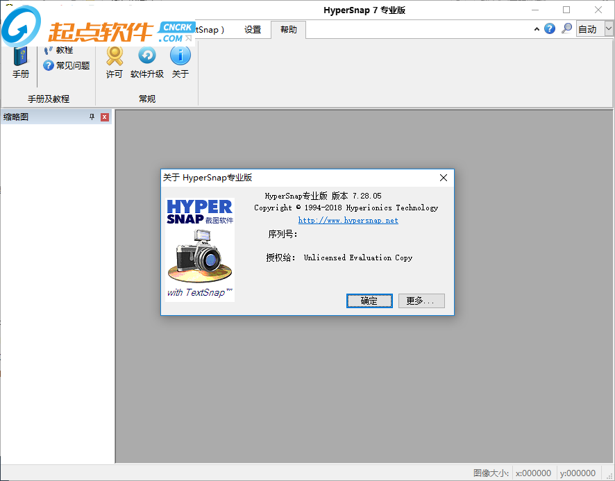
Task: Switch to the 设置 tab
Action: click(253, 29)
